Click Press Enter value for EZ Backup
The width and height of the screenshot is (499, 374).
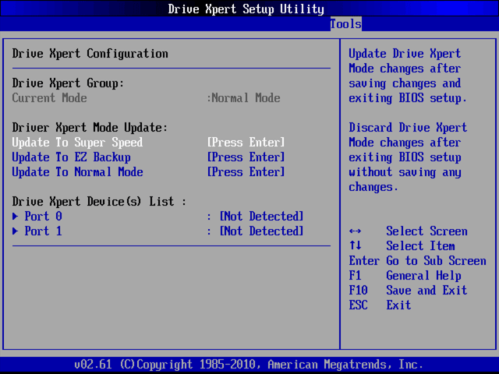tap(246, 157)
